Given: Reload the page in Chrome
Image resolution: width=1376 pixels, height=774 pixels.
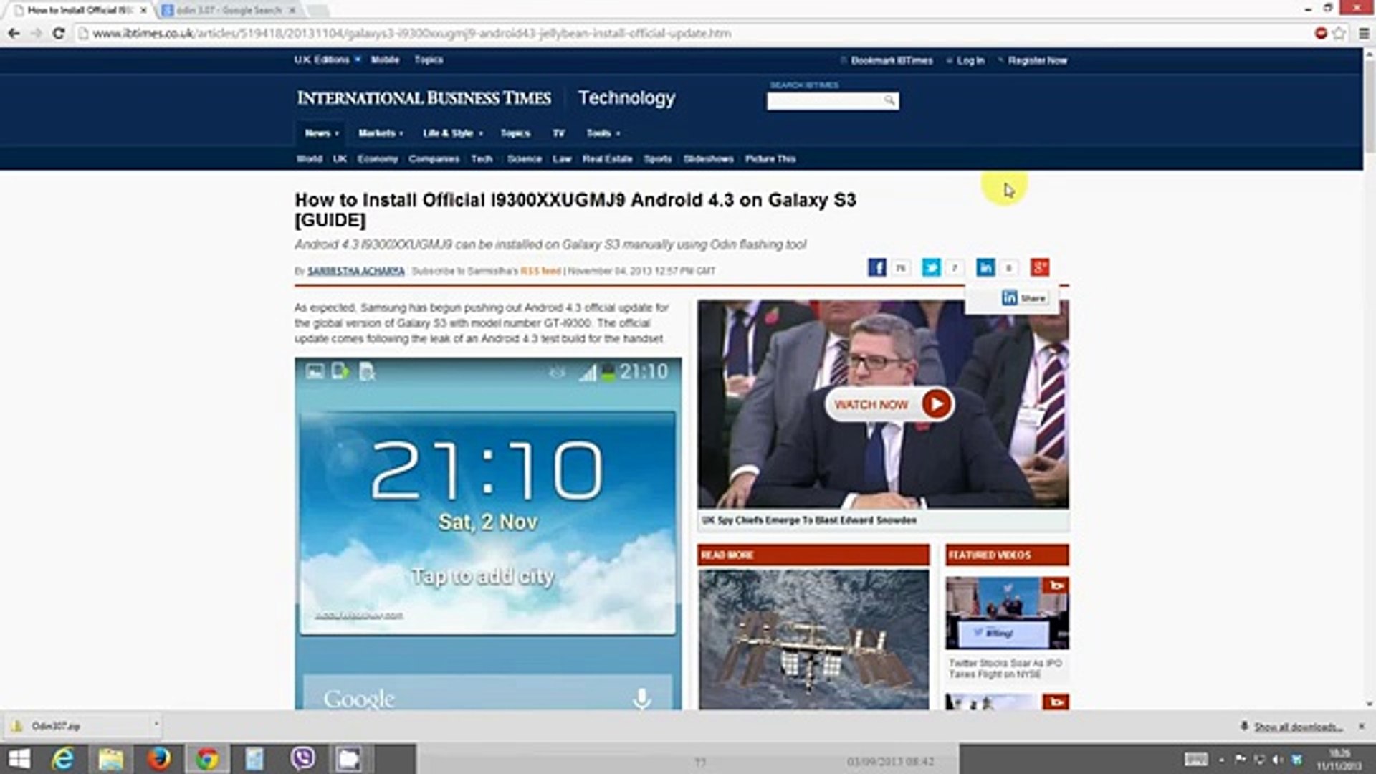Looking at the screenshot, I should [59, 33].
